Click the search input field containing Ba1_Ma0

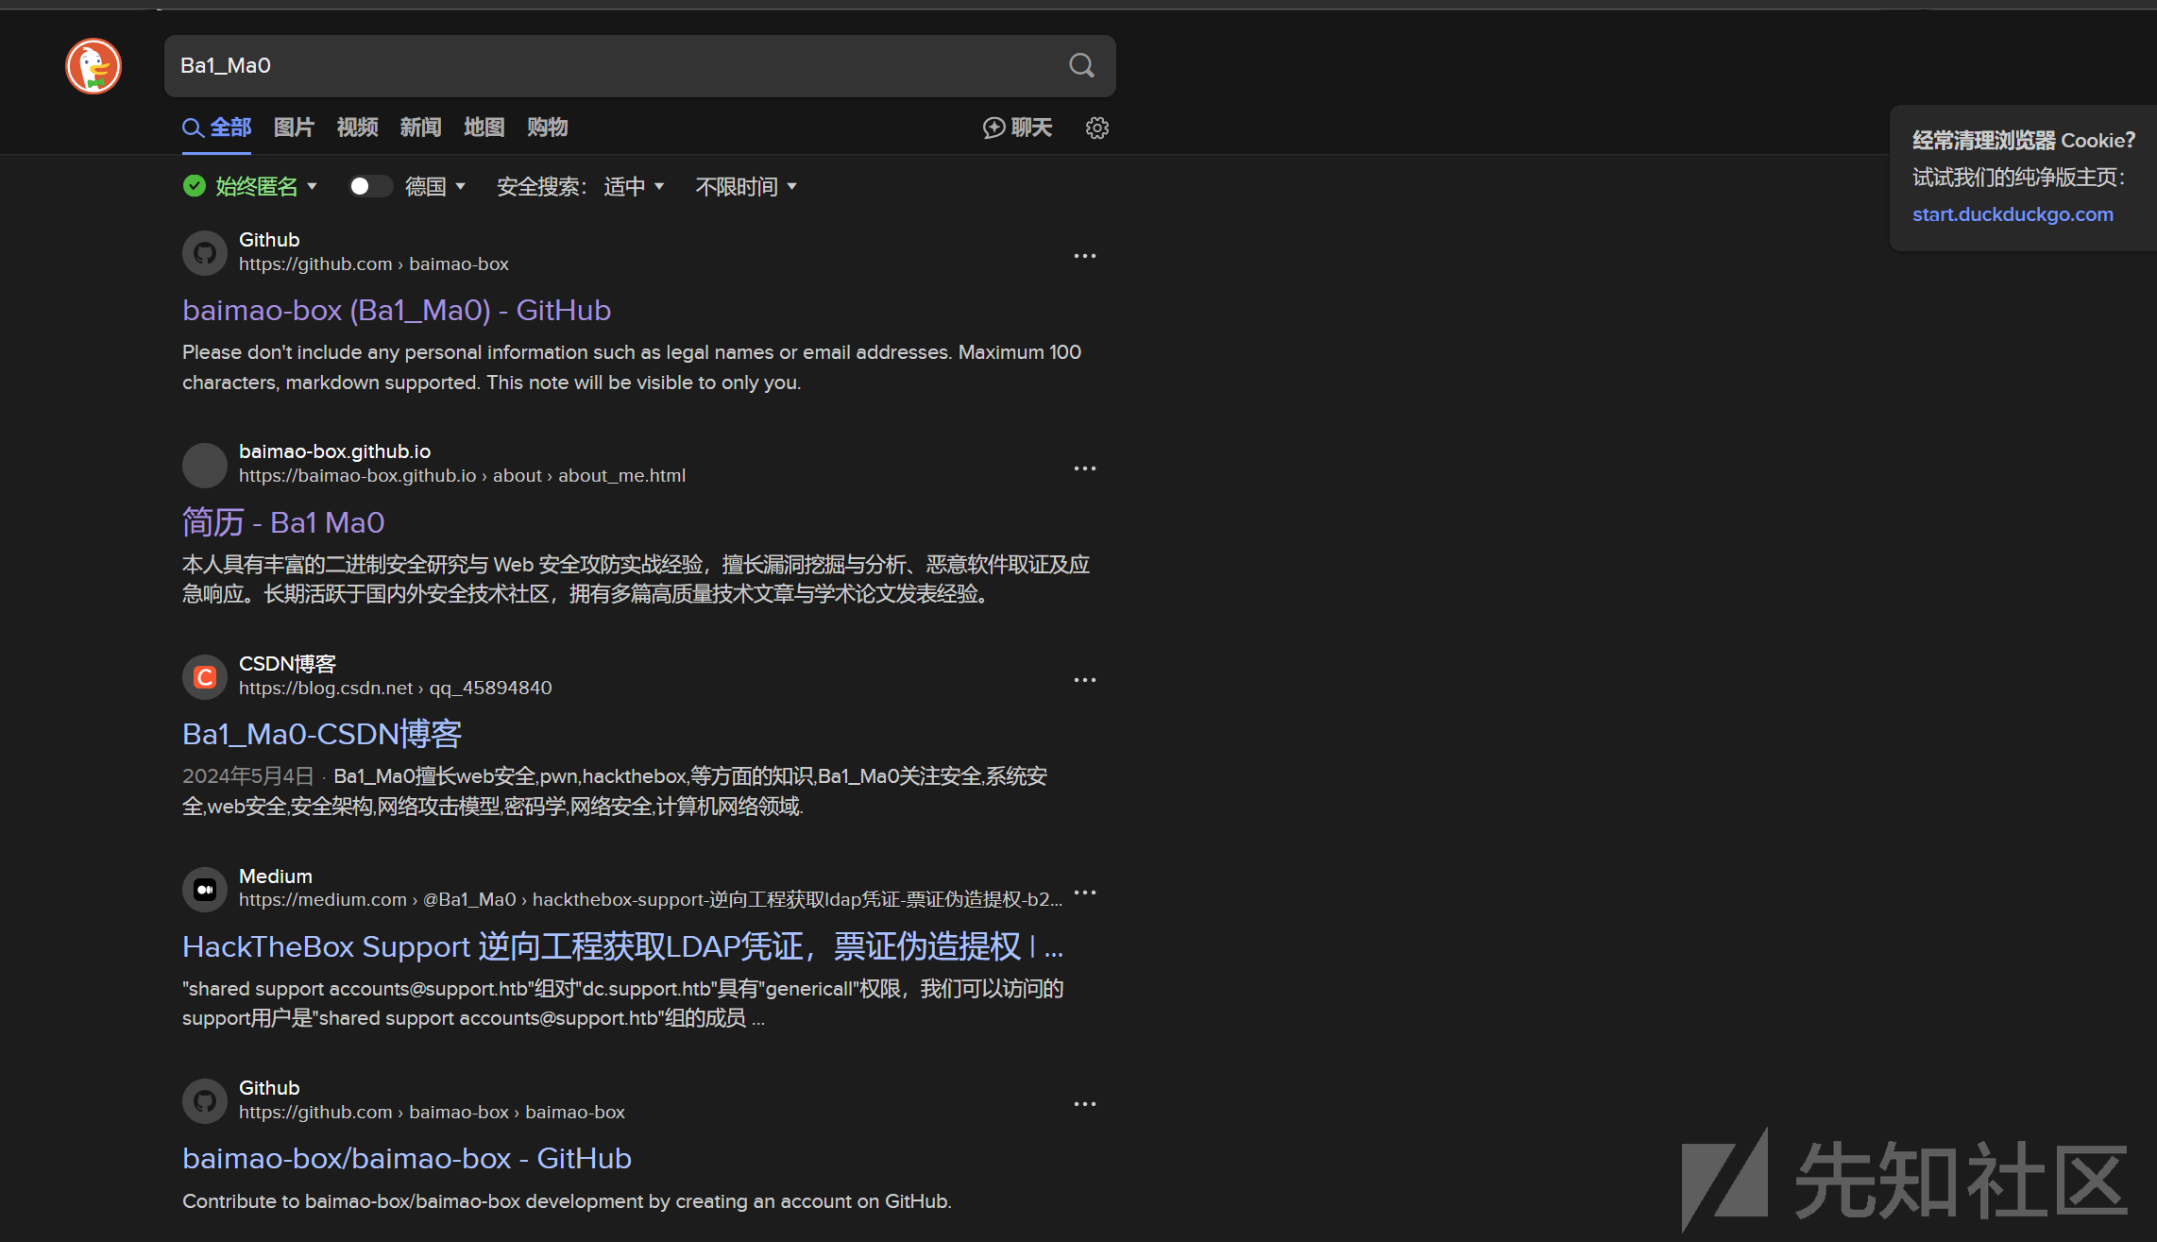(614, 66)
